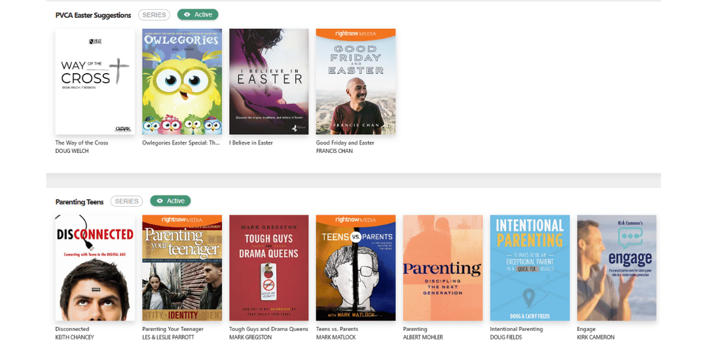The image size is (707, 353).
Task: Click the Teens vs. Parents title text
Action: [337, 329]
